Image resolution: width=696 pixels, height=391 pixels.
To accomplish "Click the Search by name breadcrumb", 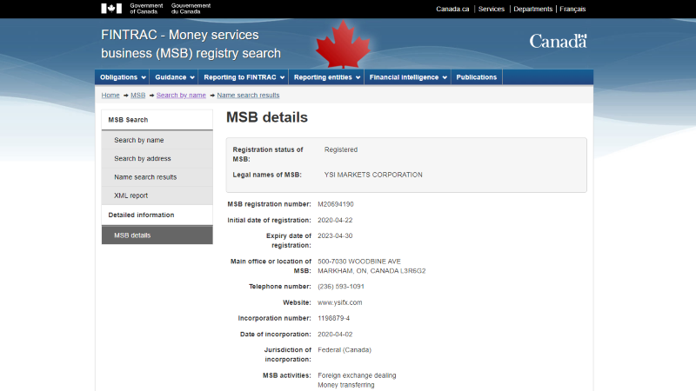I will point(181,95).
